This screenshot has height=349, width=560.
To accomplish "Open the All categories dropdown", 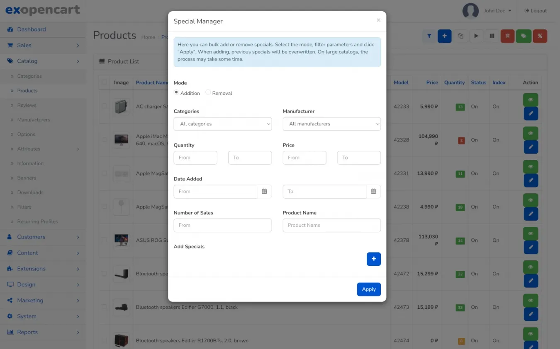I will [222, 124].
